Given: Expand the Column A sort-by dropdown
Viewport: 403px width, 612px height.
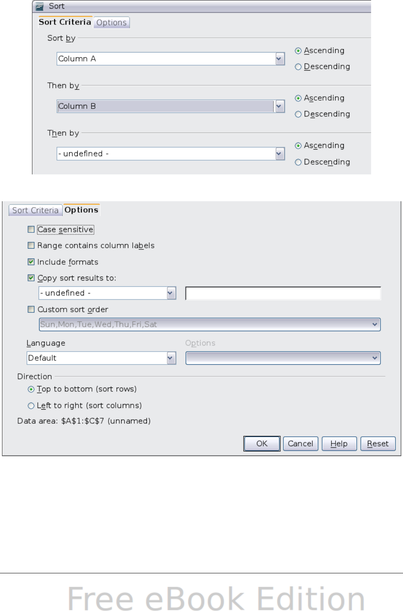Looking at the screenshot, I should click(280, 59).
